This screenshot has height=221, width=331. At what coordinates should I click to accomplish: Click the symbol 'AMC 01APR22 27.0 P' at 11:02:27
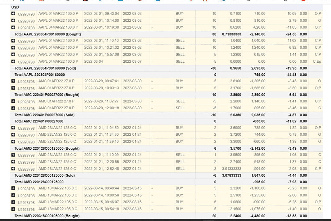point(56,101)
